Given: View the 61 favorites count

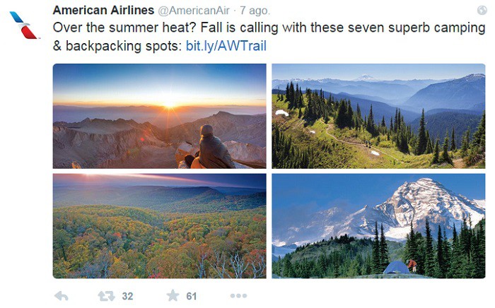Looking at the screenshot, I should [x=192, y=296].
